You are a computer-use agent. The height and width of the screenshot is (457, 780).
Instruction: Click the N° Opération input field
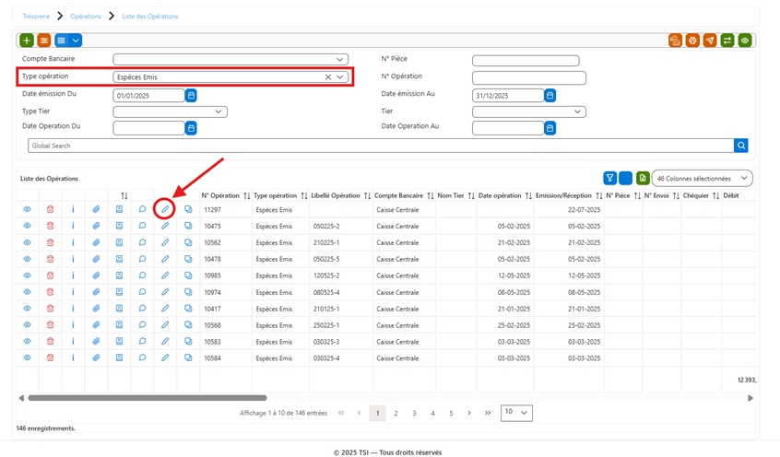529,77
